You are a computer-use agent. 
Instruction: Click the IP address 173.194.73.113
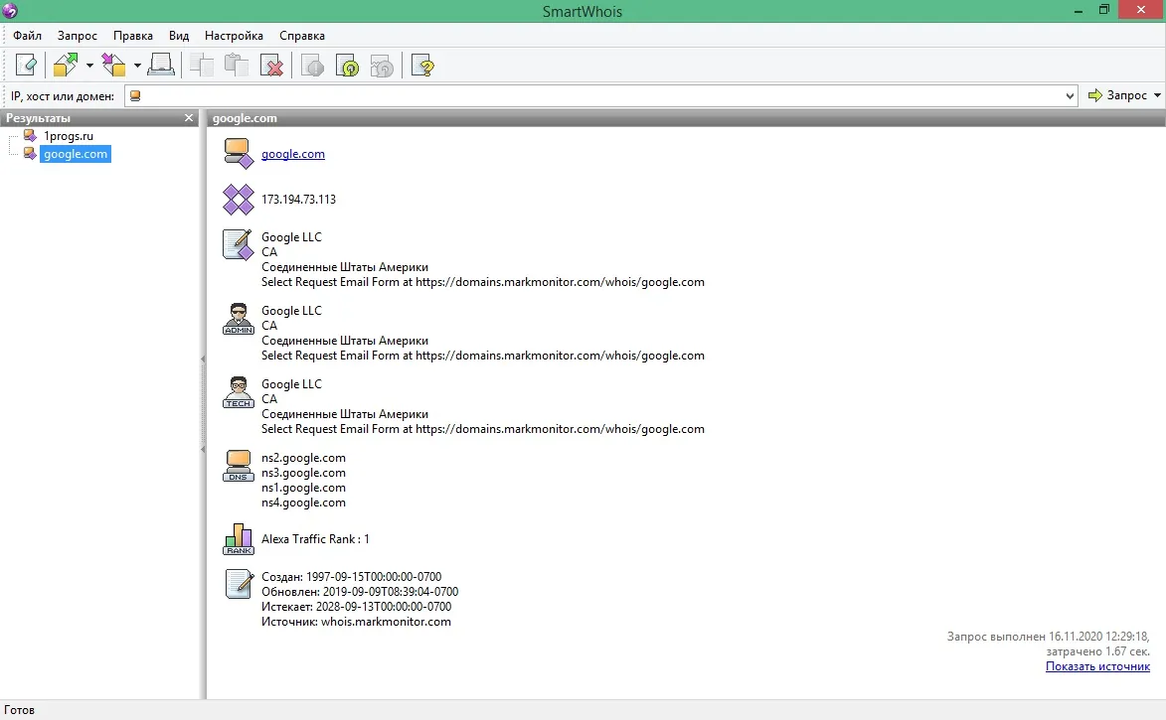tap(298, 200)
